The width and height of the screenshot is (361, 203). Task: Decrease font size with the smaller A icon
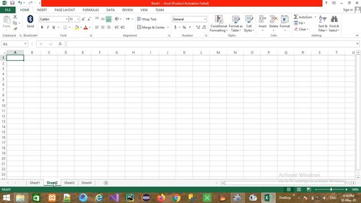tap(89, 19)
